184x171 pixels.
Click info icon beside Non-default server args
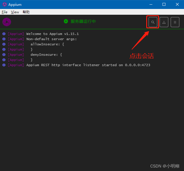[4, 39]
